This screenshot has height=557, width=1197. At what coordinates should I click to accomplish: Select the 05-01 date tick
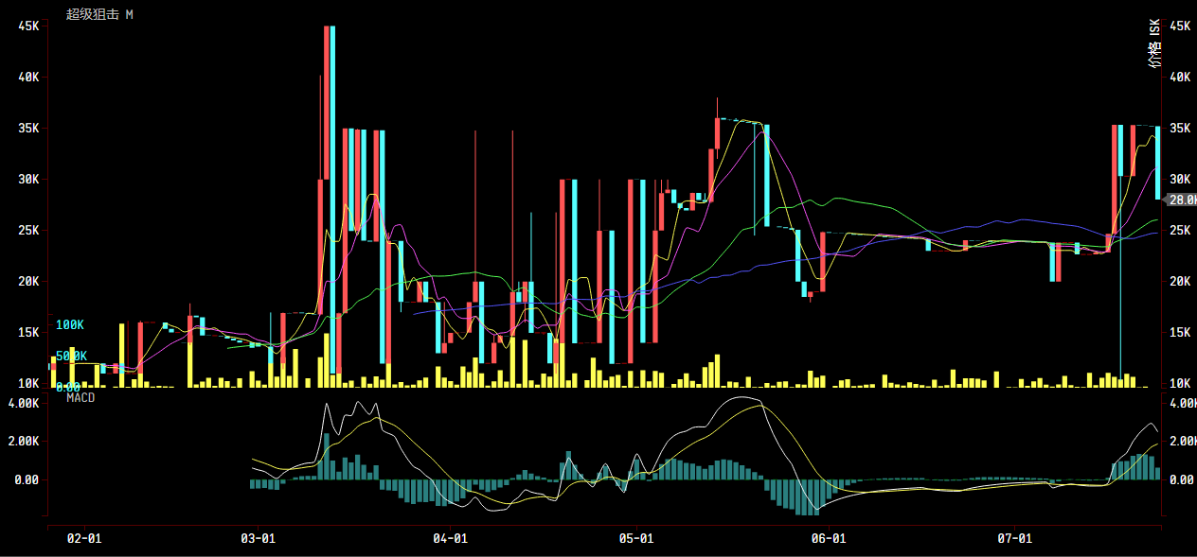point(636,539)
